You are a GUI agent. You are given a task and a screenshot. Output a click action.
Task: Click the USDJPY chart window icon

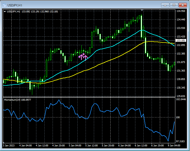4,5
